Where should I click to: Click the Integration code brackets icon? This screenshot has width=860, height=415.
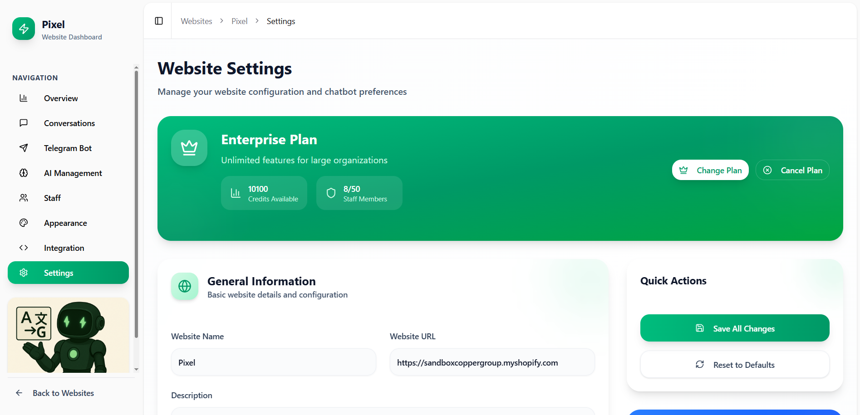pos(24,248)
